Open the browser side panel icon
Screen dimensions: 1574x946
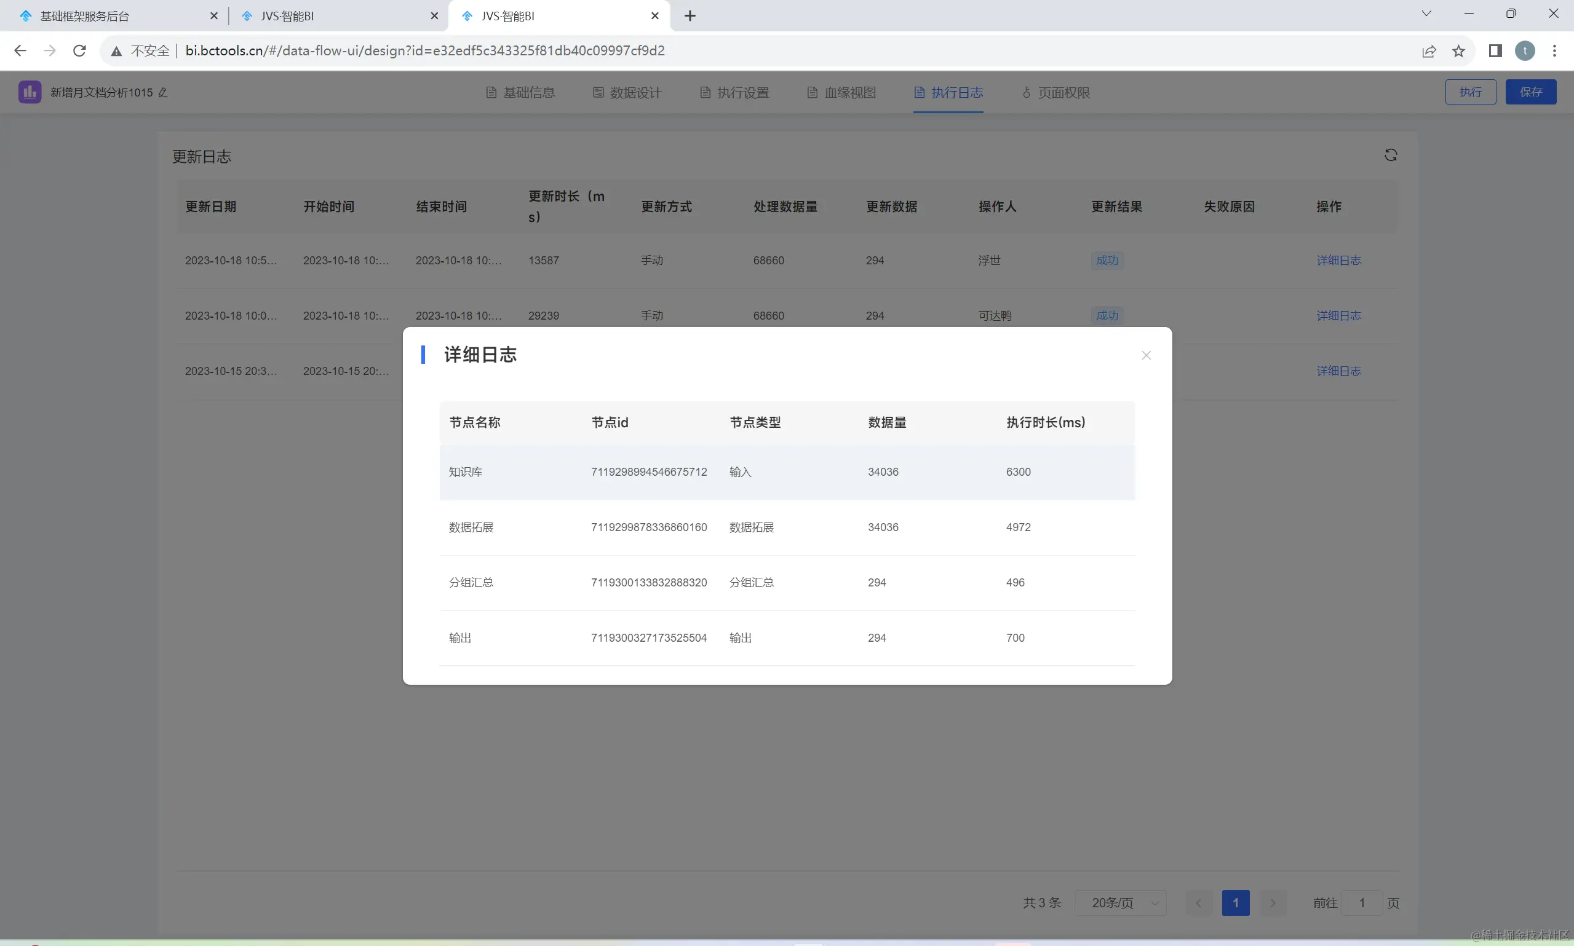(x=1495, y=51)
